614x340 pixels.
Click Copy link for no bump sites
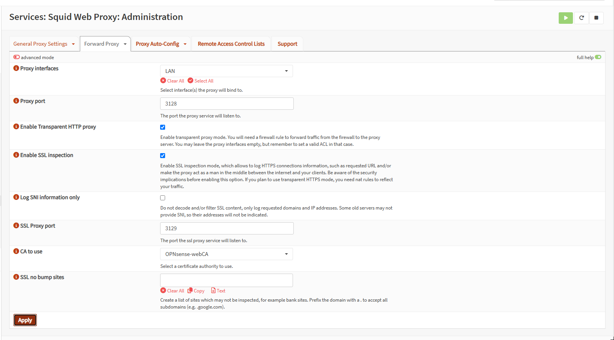point(199,291)
